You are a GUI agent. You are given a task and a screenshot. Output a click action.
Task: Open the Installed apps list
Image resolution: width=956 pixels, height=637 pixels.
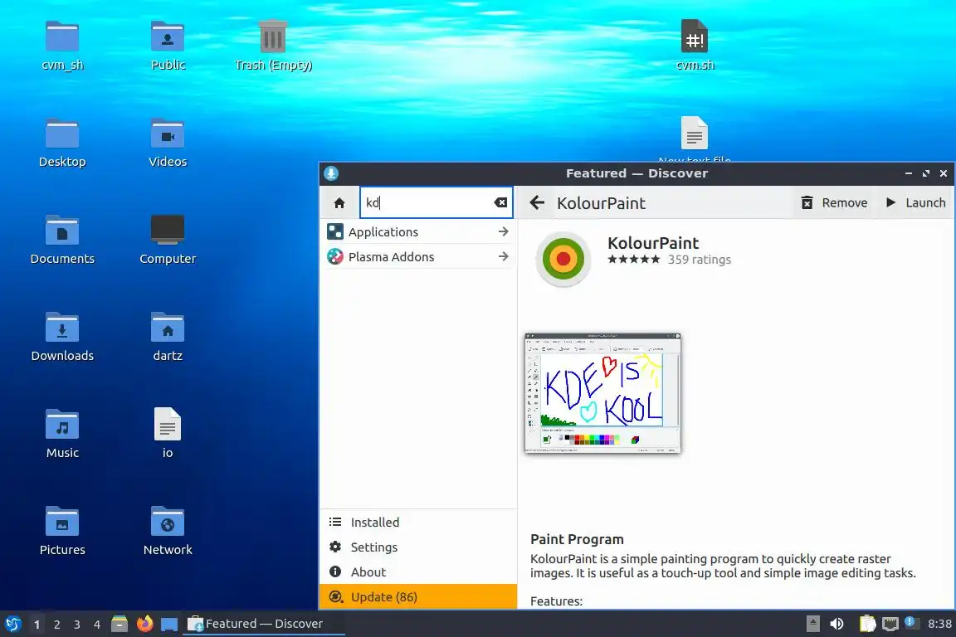point(418,523)
